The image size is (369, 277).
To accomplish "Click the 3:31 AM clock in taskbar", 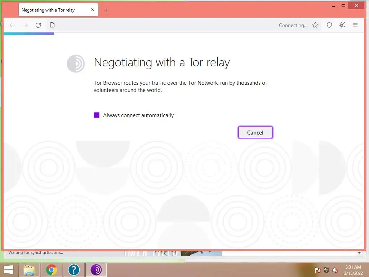I will point(353,267).
